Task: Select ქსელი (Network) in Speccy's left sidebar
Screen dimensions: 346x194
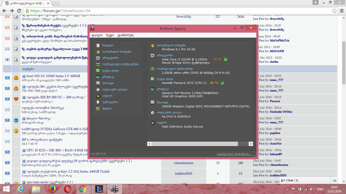Action: pyautogui.click(x=107, y=108)
